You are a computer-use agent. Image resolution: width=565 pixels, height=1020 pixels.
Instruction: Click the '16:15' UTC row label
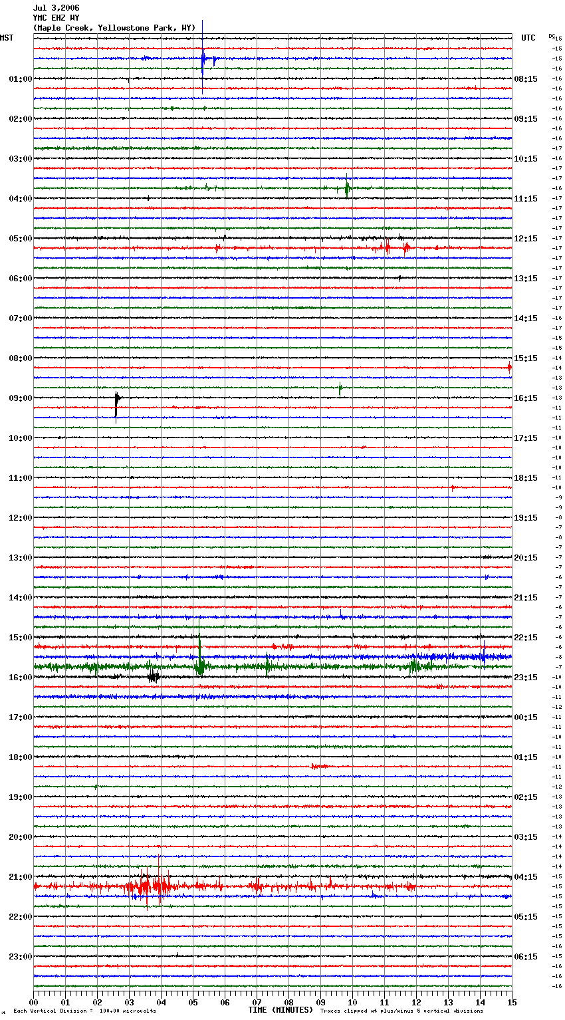pyautogui.click(x=526, y=398)
